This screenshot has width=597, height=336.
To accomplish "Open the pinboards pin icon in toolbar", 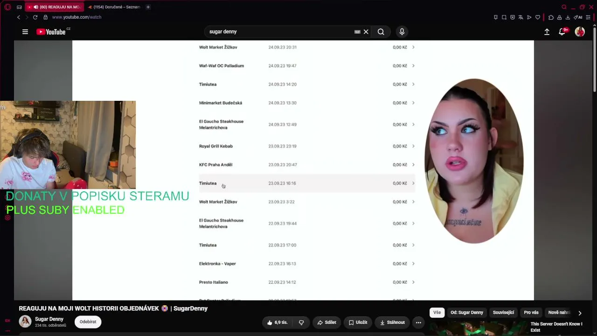I will (496, 17).
